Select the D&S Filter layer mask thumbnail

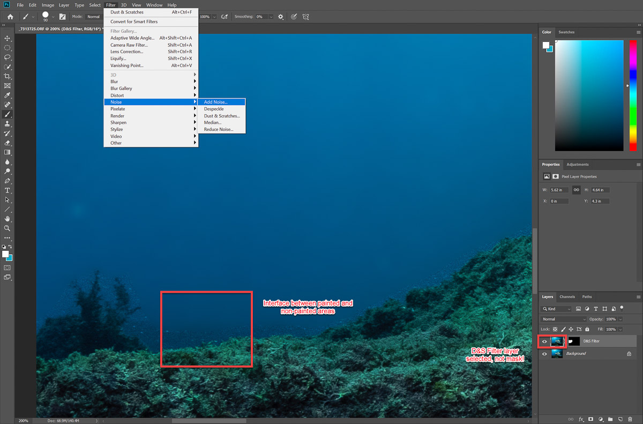[x=573, y=341]
